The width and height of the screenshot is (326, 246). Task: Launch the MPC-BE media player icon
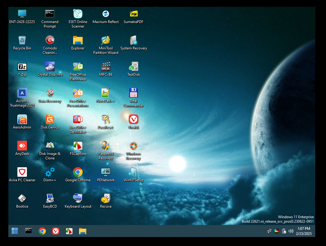pyautogui.click(x=105, y=67)
